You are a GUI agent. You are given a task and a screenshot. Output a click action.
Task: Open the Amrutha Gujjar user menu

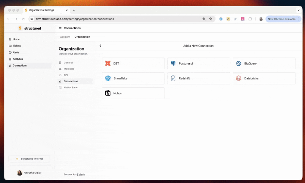click(x=29, y=173)
